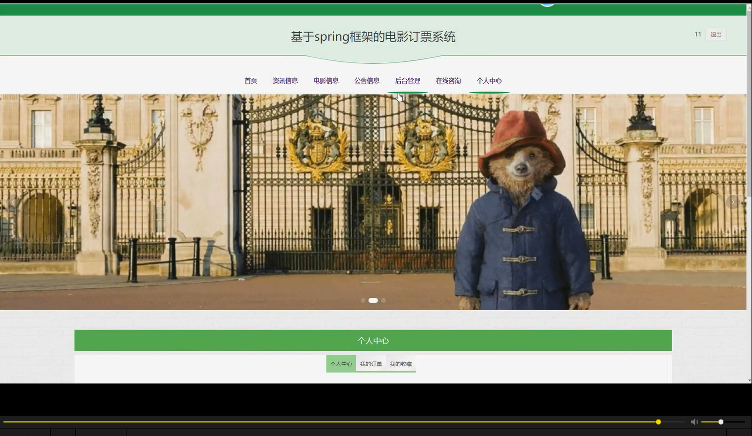Click the next slide arrow on carousel

[732, 202]
